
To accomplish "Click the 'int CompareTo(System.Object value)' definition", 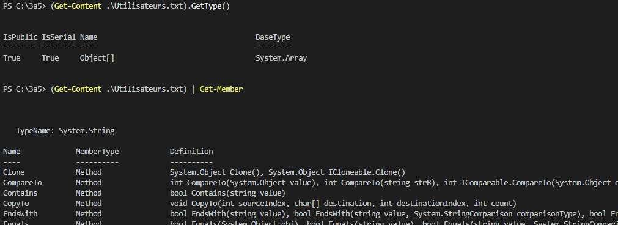I will tap(243, 182).
